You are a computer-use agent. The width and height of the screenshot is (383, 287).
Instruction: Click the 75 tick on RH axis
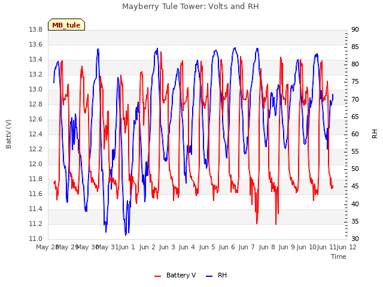[355, 82]
